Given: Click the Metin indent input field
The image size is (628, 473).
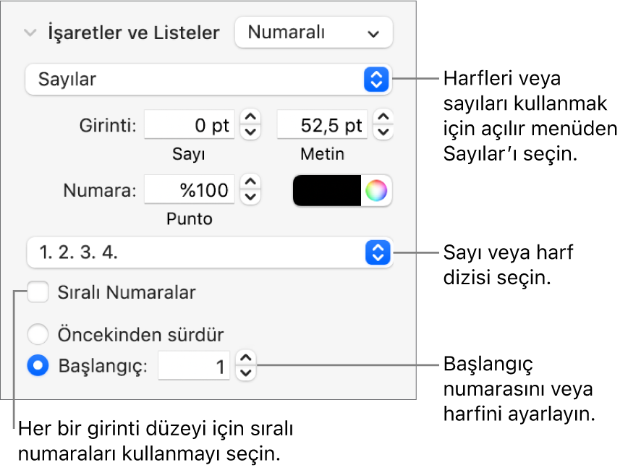Looking at the screenshot, I should [x=323, y=126].
